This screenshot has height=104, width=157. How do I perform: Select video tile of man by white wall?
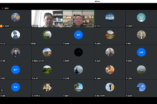click(47, 18)
